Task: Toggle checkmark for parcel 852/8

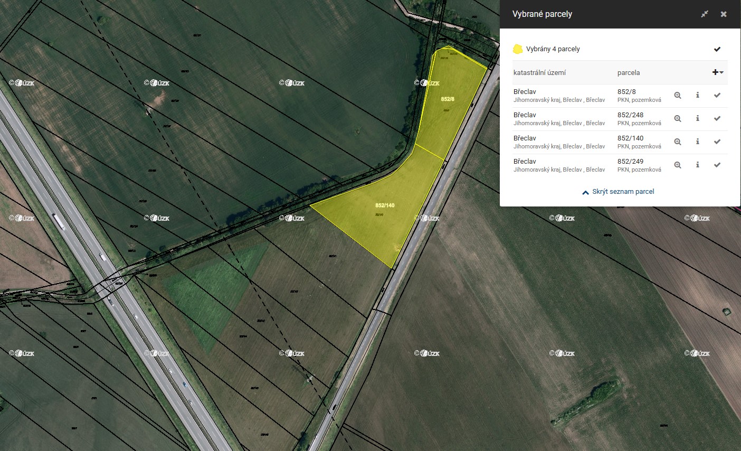Action: click(x=717, y=96)
